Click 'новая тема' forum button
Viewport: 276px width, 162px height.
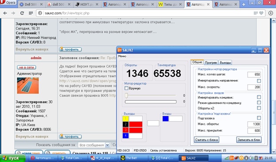29,153
